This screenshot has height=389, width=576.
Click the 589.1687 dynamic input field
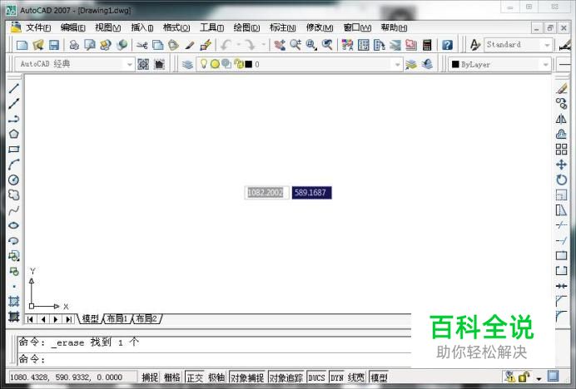click(x=311, y=193)
